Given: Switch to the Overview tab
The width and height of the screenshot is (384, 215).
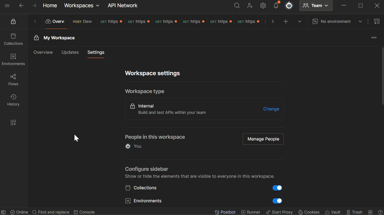Looking at the screenshot, I should click(x=43, y=52).
